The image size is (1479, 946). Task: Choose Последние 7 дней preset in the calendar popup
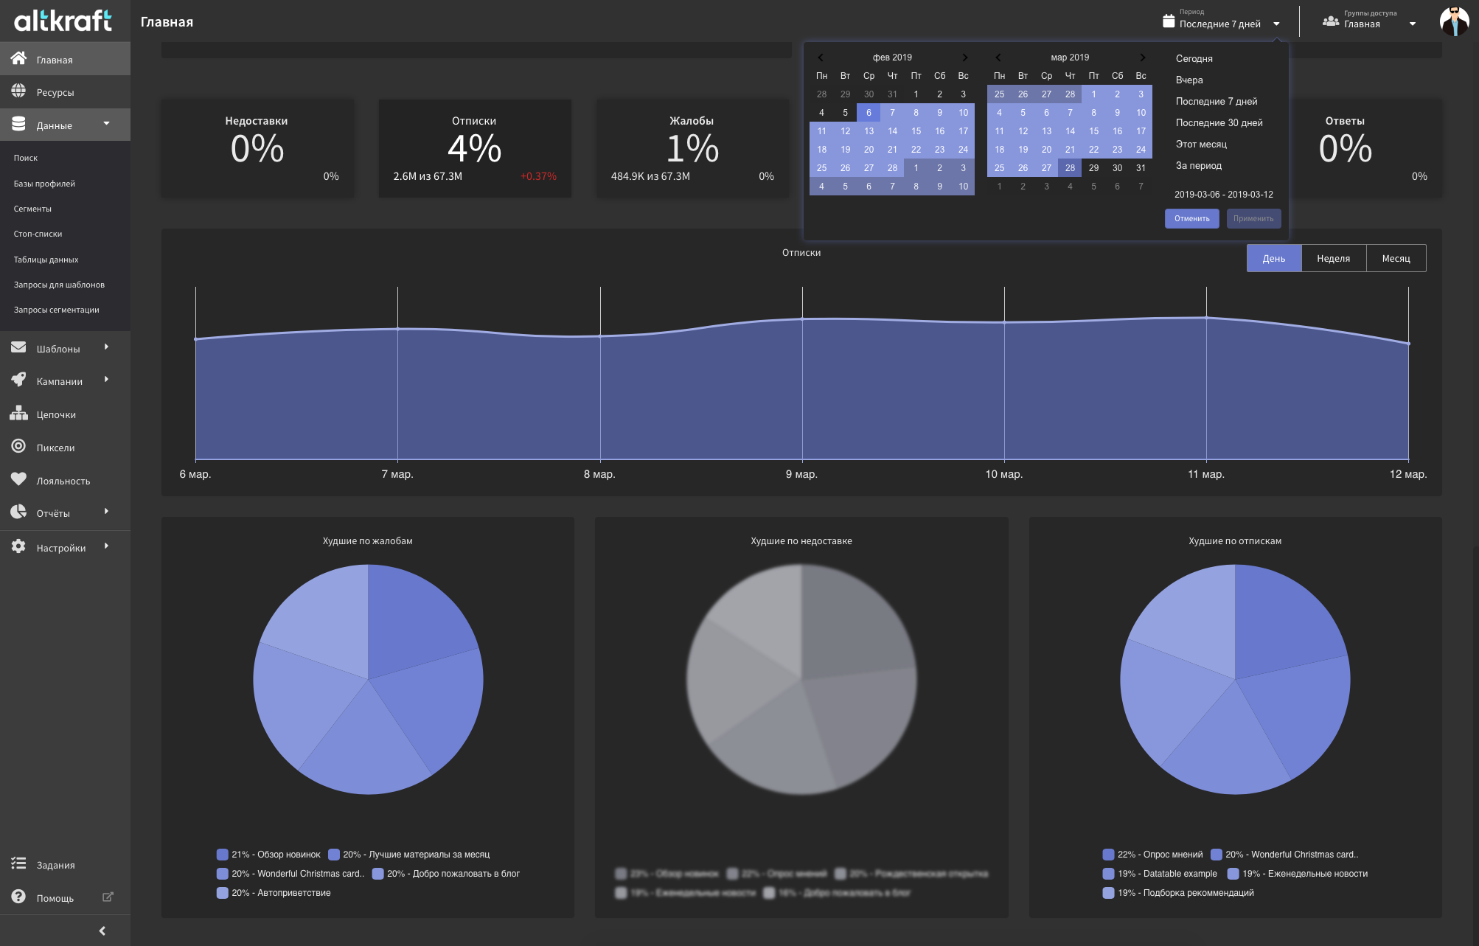(1216, 101)
